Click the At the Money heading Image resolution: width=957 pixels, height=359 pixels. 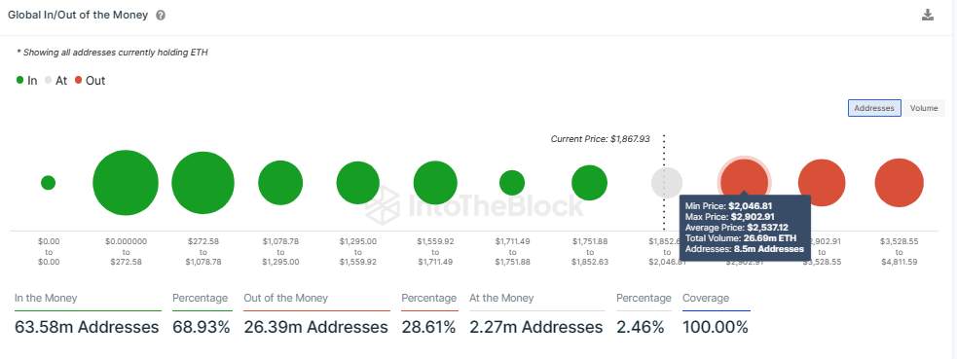[501, 298]
